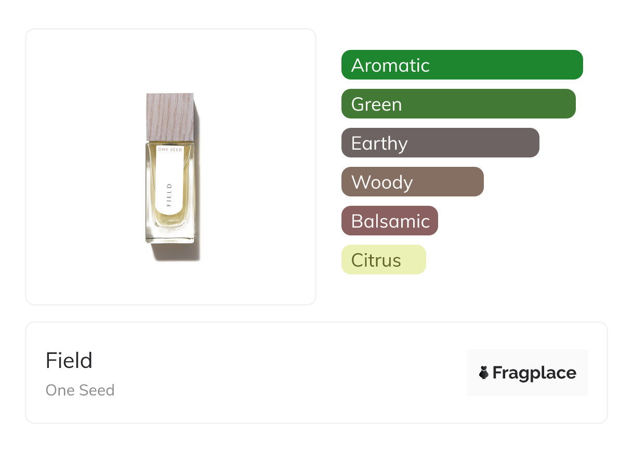The width and height of the screenshot is (633, 449).
Task: Open the Field fragrance title
Action: [69, 361]
